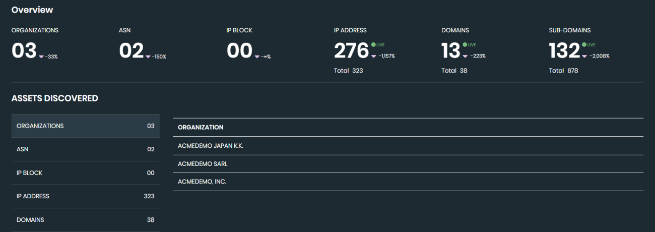Open the IP Block assets category
Screen dimensions: 655x232
[85, 172]
